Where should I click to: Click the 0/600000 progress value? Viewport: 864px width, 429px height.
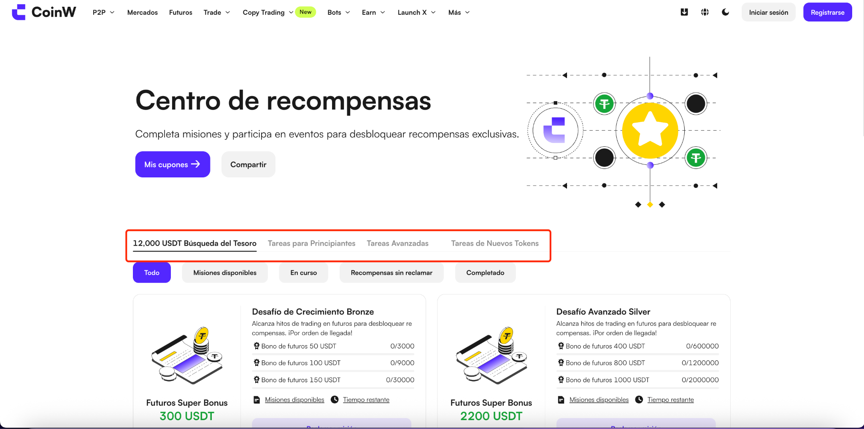click(x=702, y=346)
